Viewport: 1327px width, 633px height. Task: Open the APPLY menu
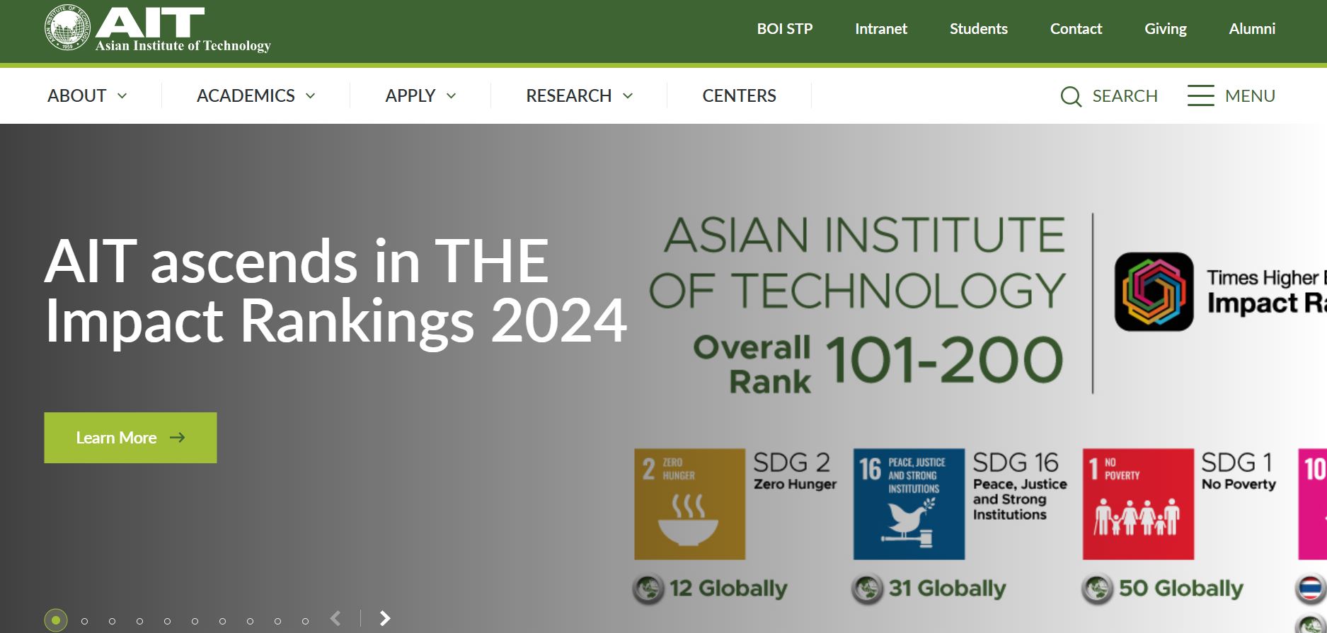[x=410, y=95]
